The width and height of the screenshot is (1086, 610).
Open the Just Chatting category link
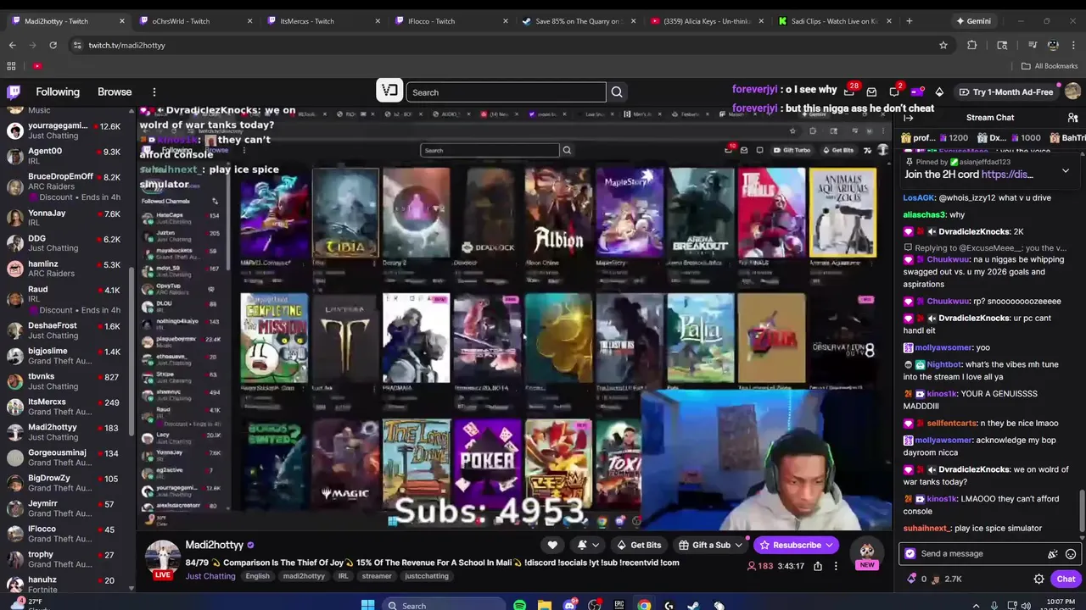[x=210, y=576]
